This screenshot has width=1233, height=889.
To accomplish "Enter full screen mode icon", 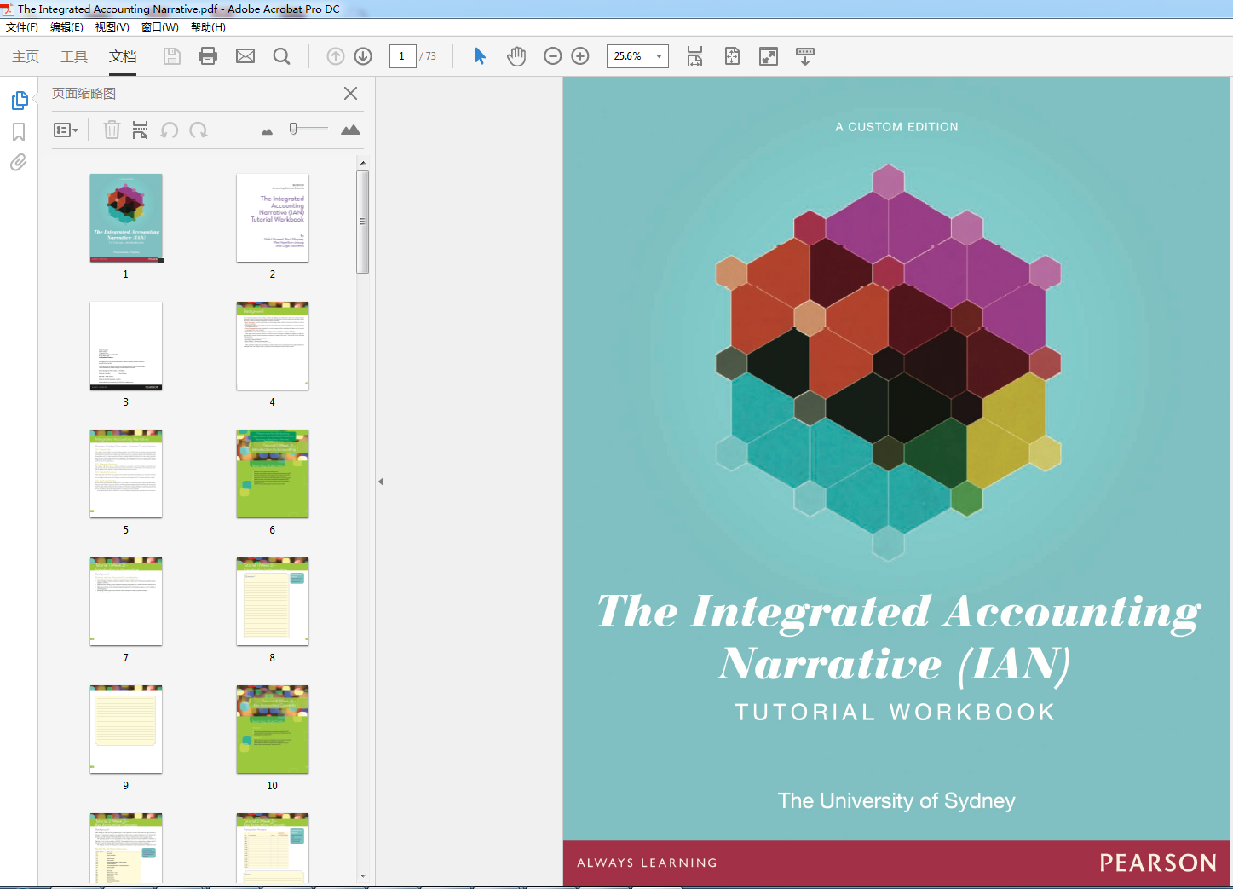I will 769,56.
